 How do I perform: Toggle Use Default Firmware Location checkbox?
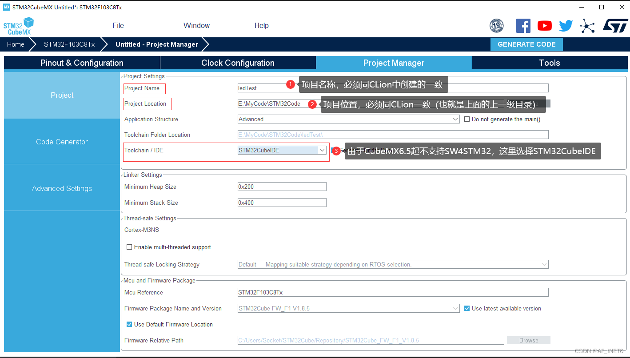pyautogui.click(x=129, y=324)
